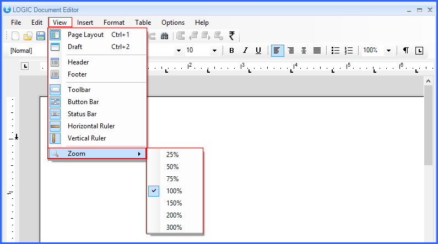Viewport: 438px width, 244px height.
Task: Toggle the Horizontal Ruler option
Action: click(x=98, y=126)
